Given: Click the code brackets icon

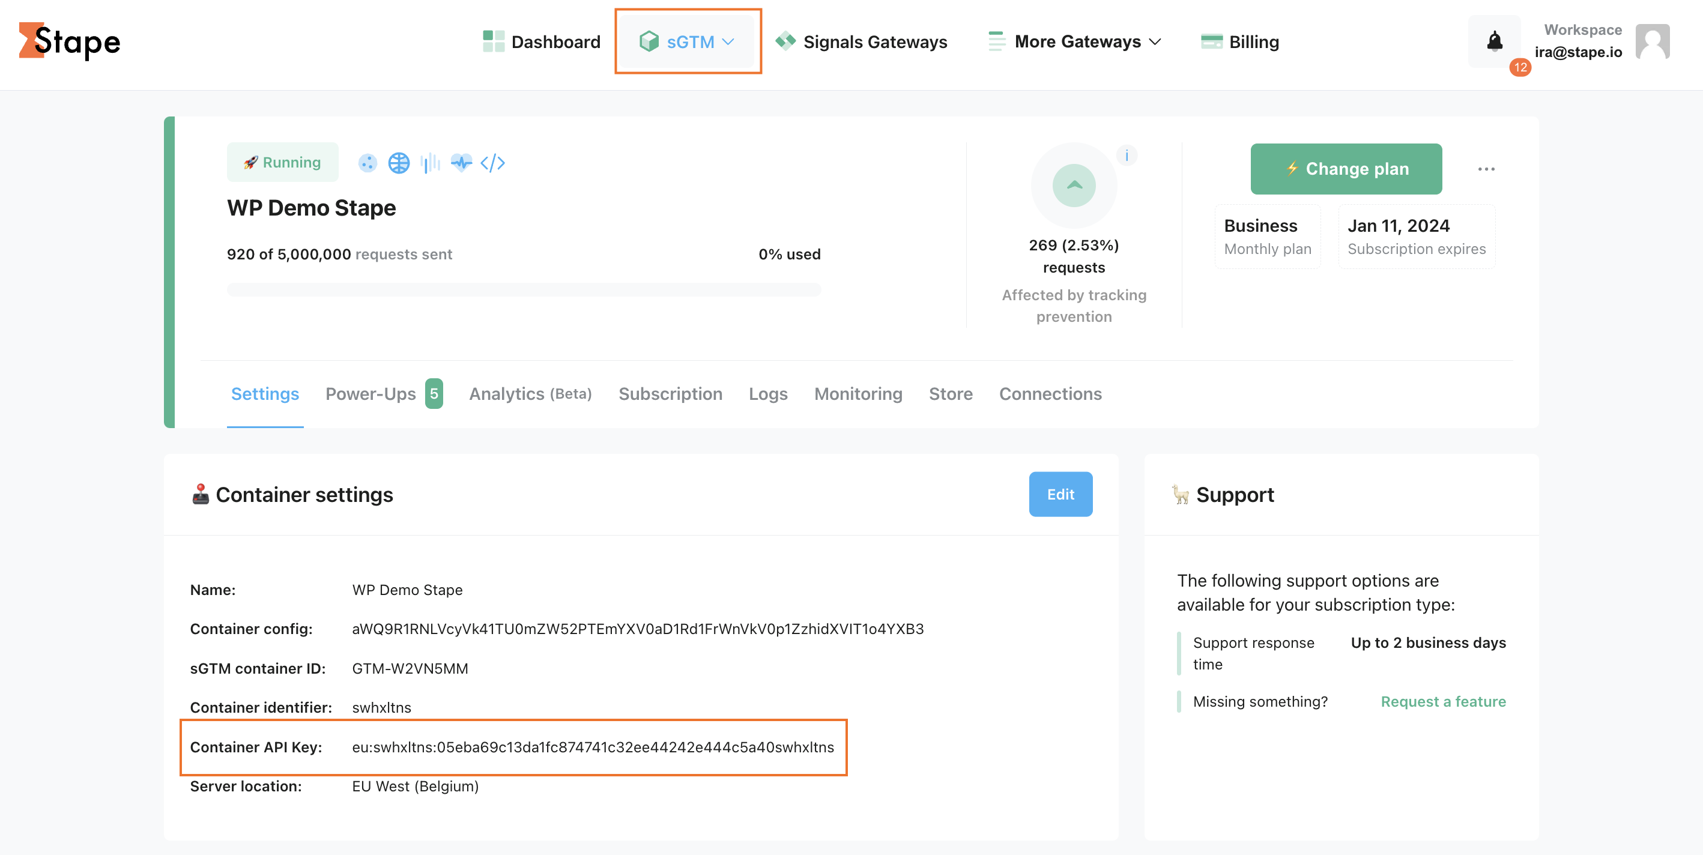Looking at the screenshot, I should pos(492,163).
